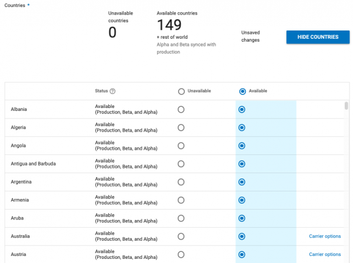Select the Unavailable radio in header row
The width and height of the screenshot is (353, 263).
point(181,91)
